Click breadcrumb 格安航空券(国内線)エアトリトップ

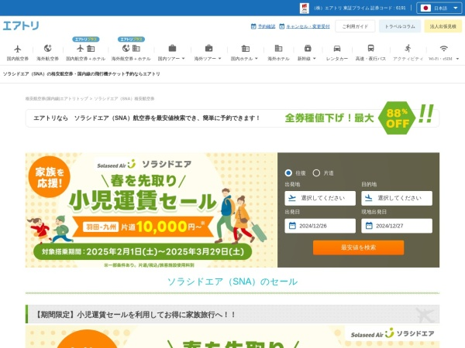pyautogui.click(x=57, y=98)
